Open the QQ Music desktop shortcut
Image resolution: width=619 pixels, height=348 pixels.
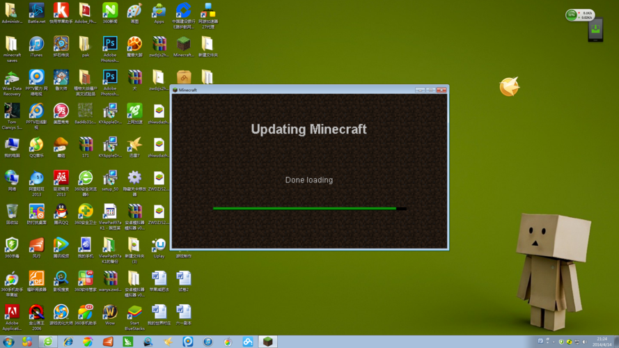[x=36, y=147]
